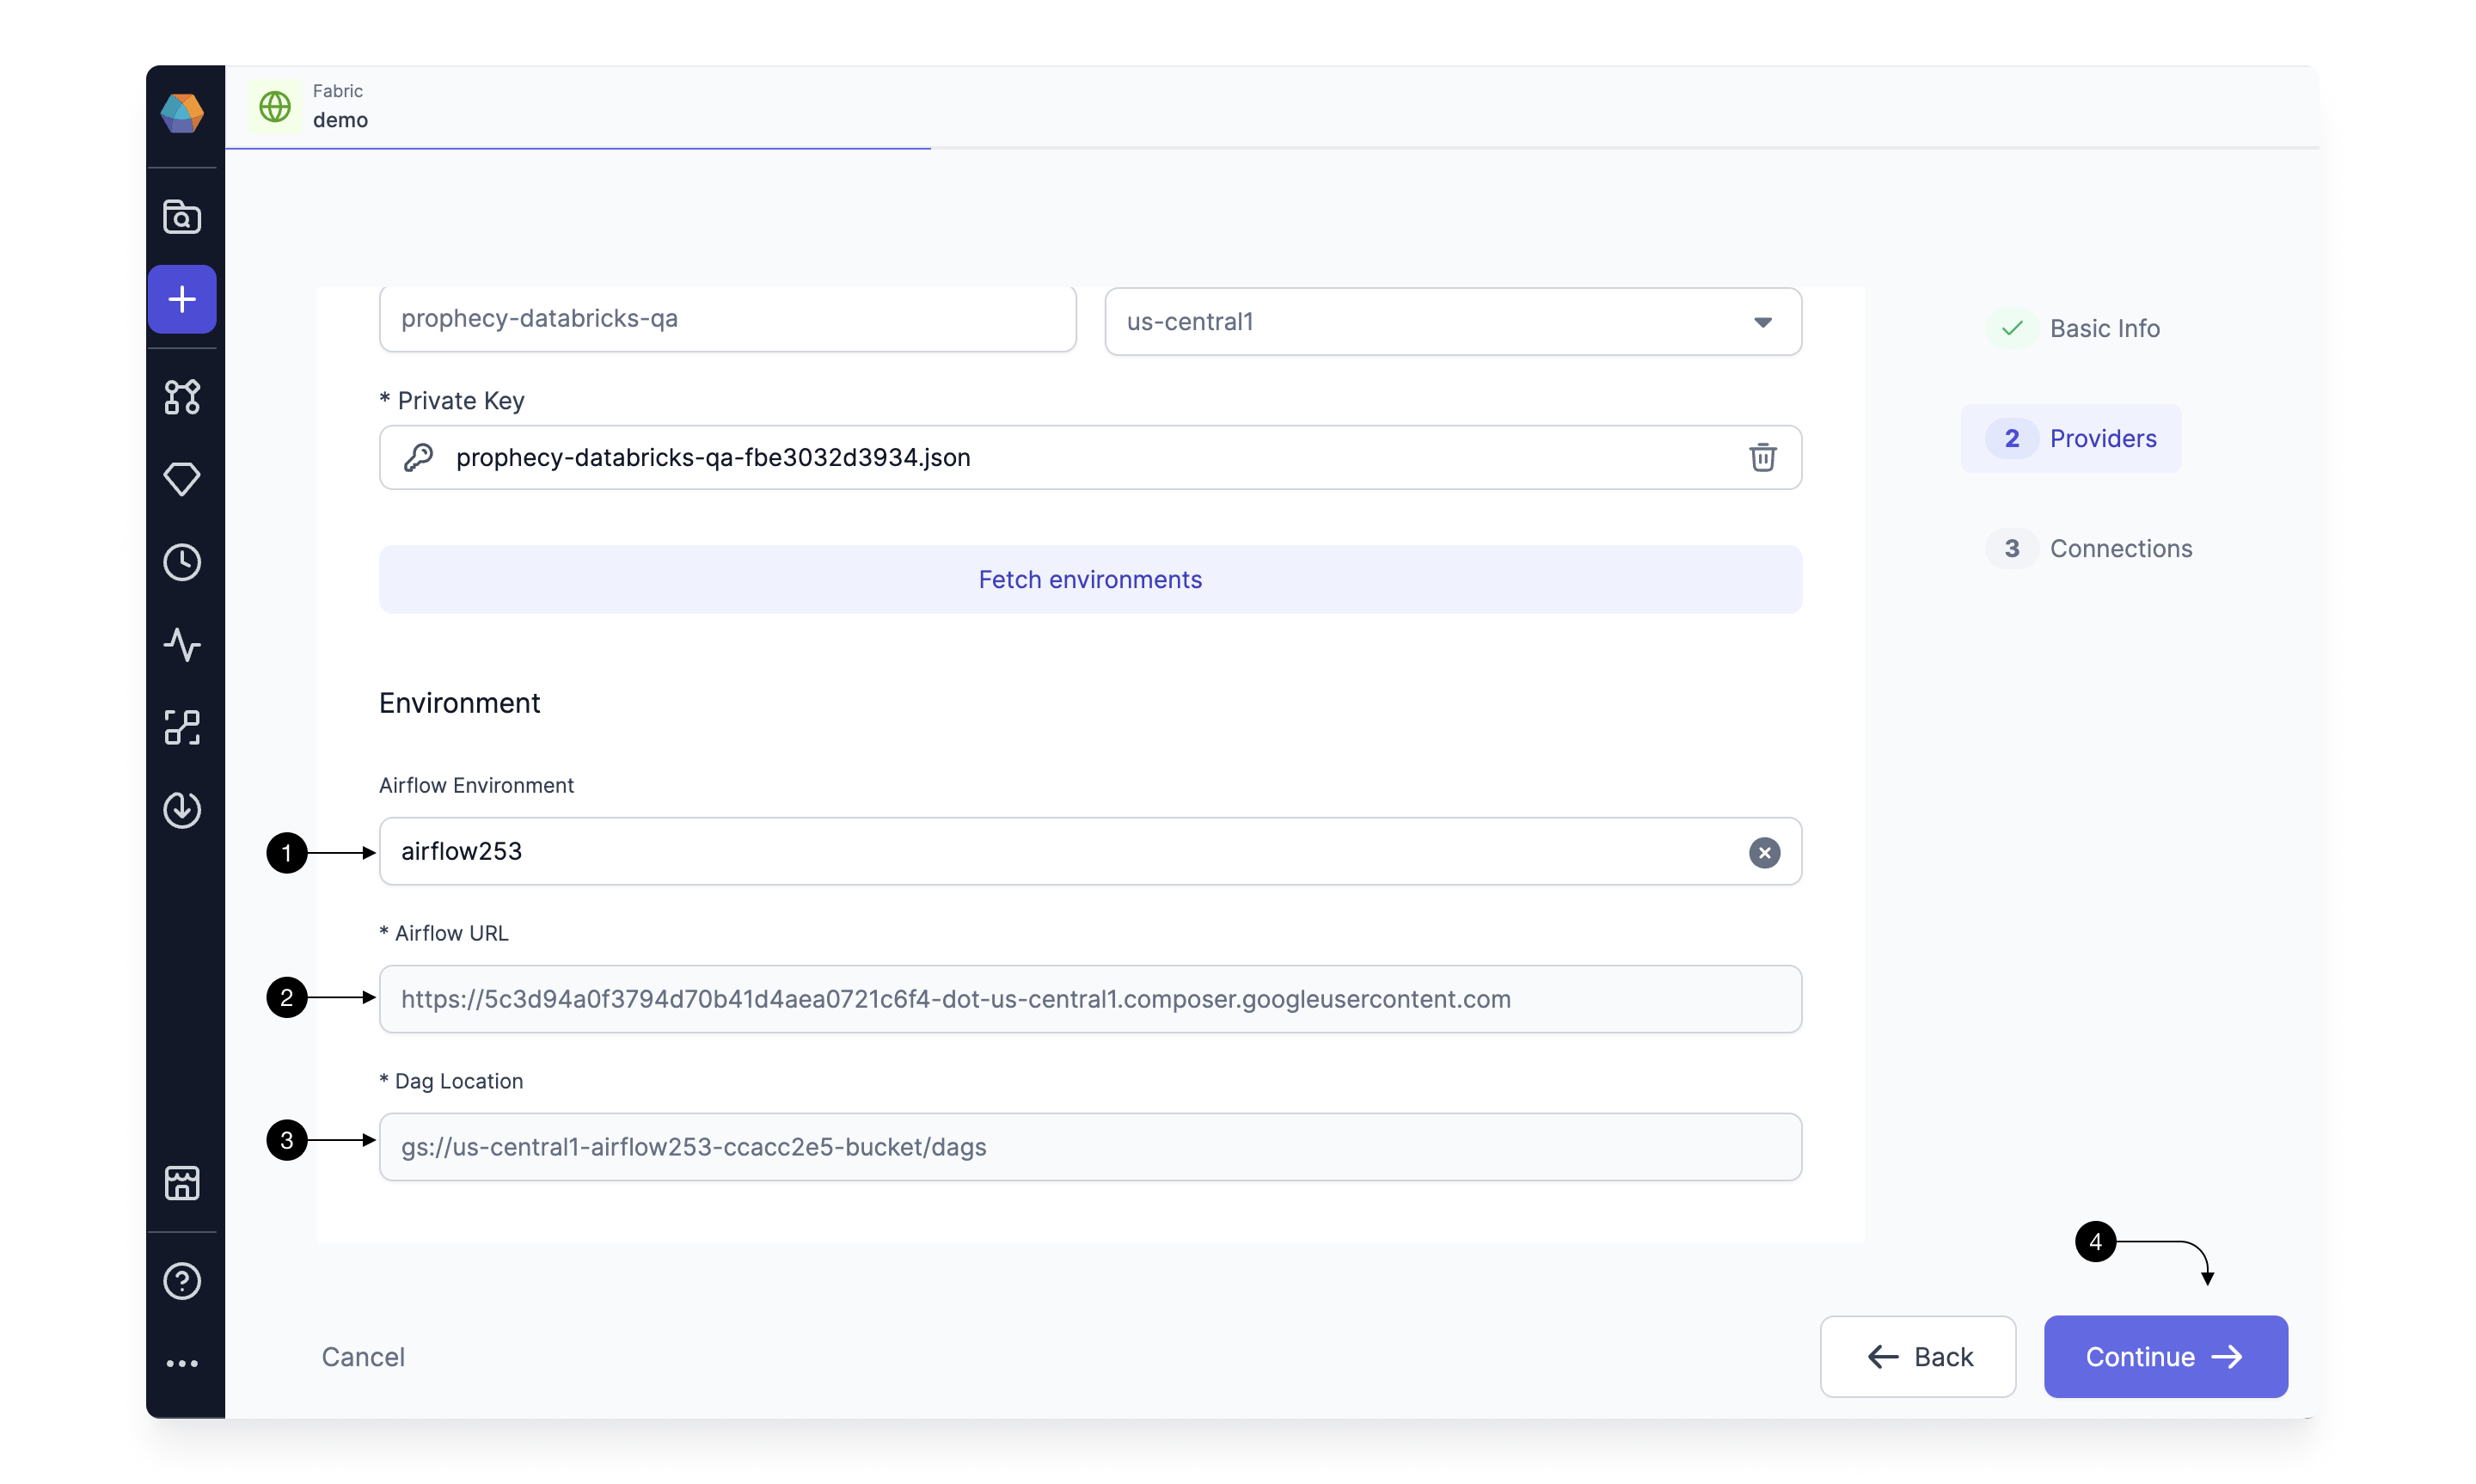Open the Airflow Environment combo box

[1089, 852]
